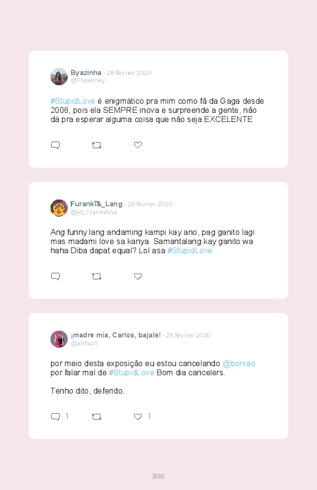Click reply icon on Byazinha's tweet
The image size is (317, 490).
55,145
